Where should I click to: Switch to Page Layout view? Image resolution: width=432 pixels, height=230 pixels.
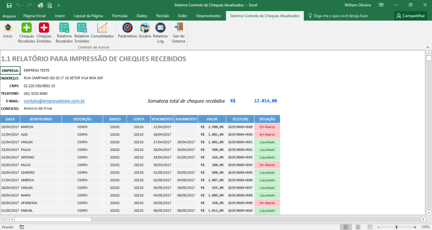pos(358,227)
